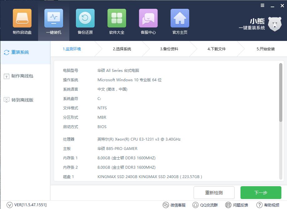Select the BIOS boot mode value

102,127
